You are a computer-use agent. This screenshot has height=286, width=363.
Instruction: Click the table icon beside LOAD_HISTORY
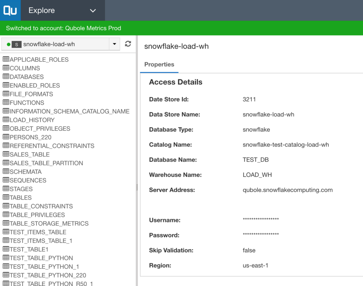click(x=6, y=120)
